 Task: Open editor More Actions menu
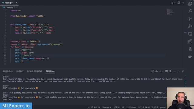pyautogui.click(x=183, y=3)
